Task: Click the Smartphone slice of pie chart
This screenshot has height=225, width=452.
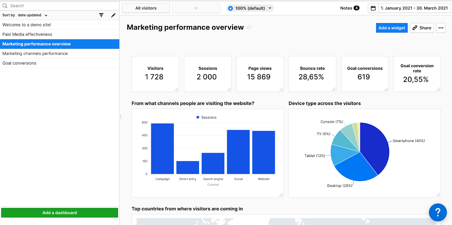Action: pyautogui.click(x=374, y=147)
